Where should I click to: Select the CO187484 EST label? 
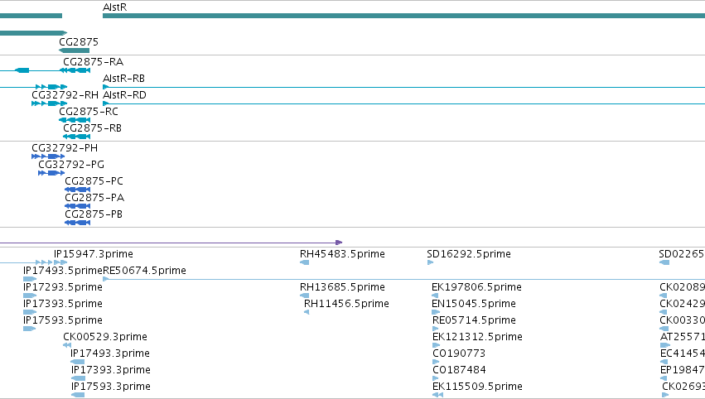click(x=459, y=370)
